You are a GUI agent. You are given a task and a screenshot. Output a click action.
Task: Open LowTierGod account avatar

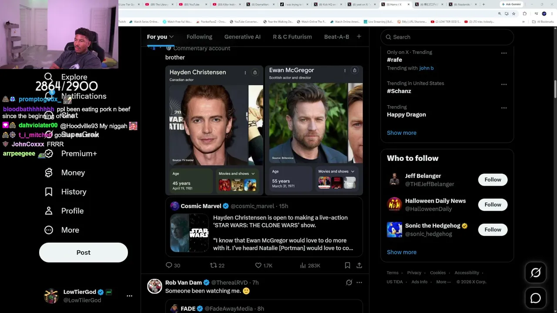51,296
